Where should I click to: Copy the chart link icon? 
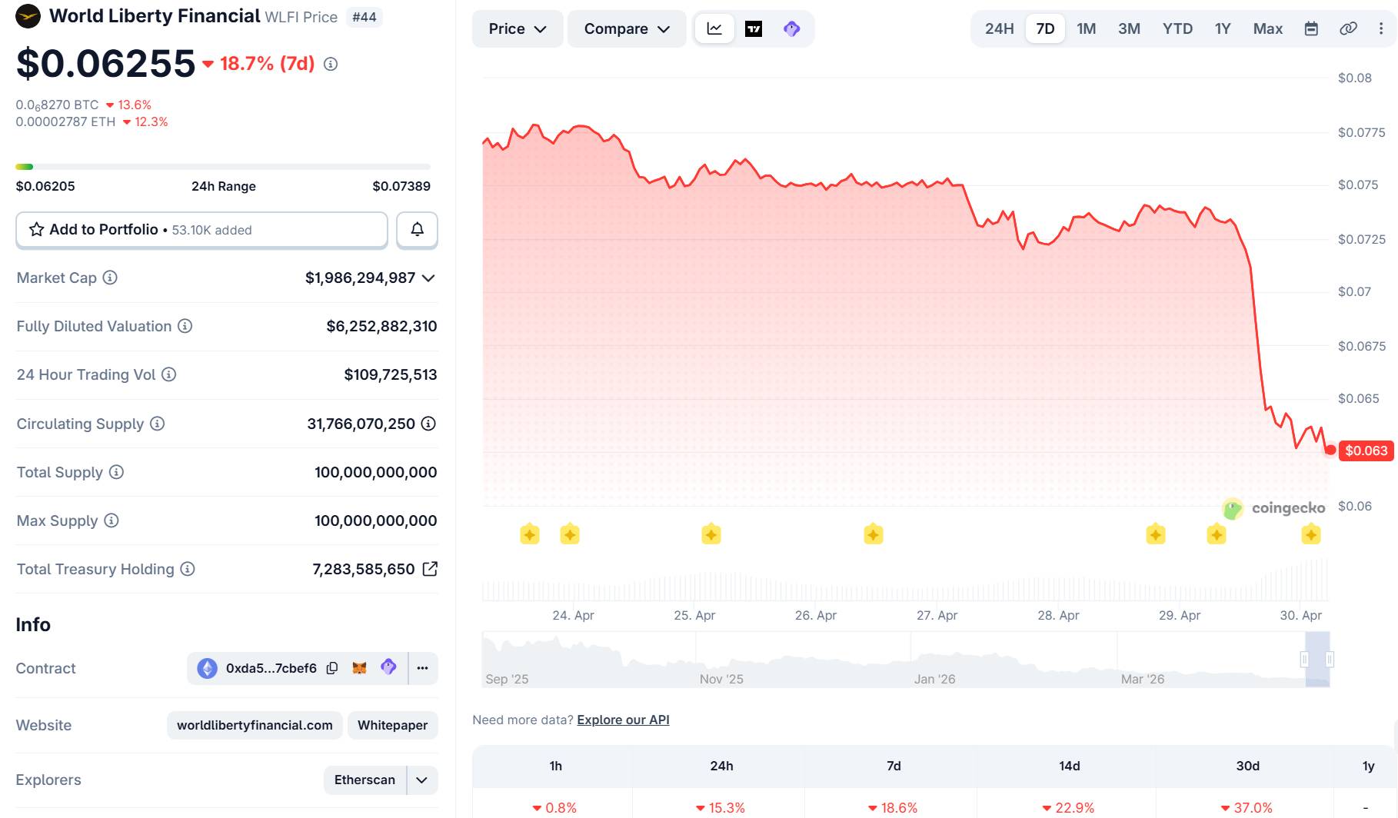click(x=1348, y=29)
